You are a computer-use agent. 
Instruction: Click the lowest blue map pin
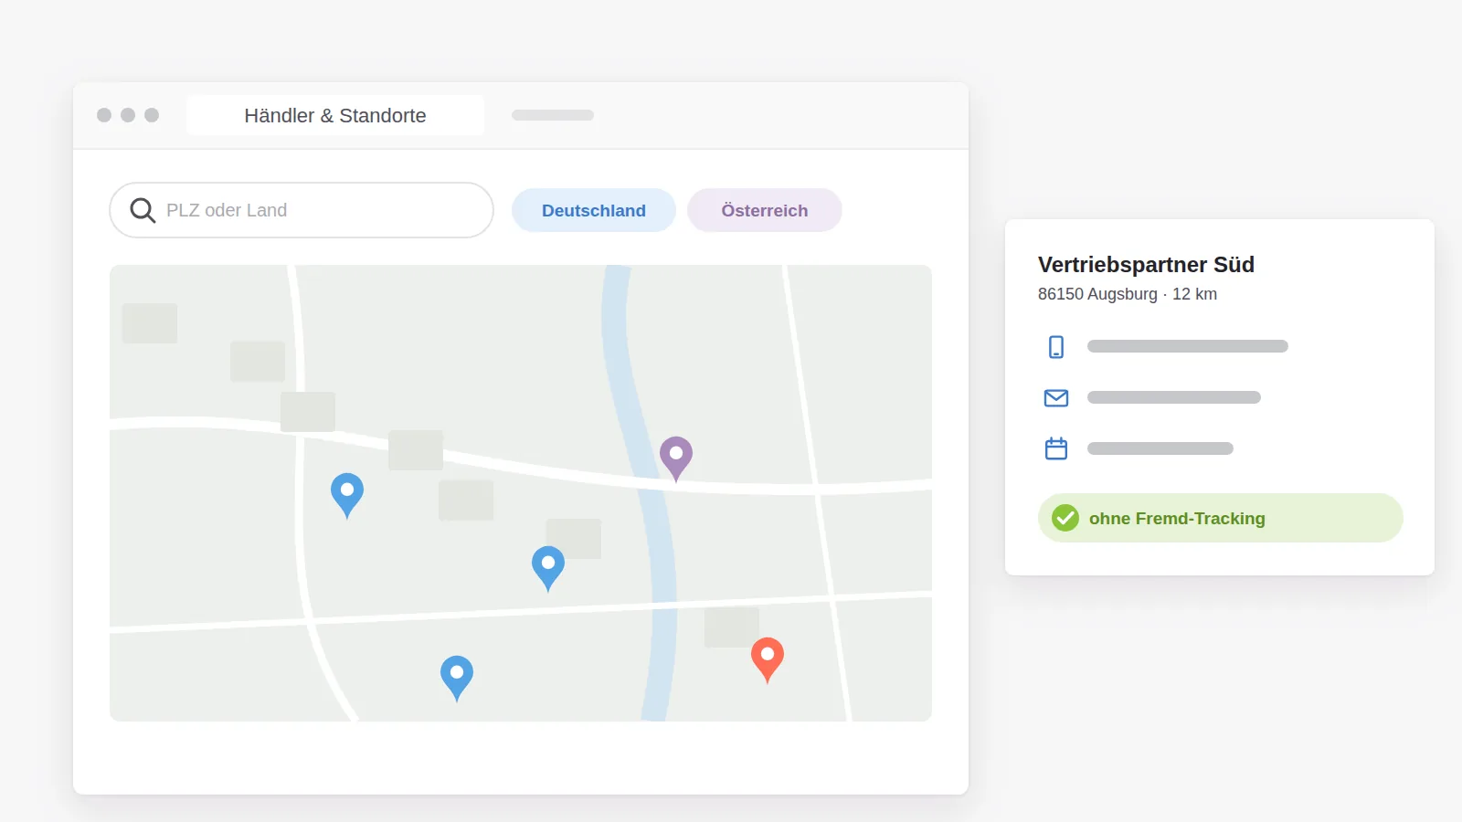[x=457, y=678]
